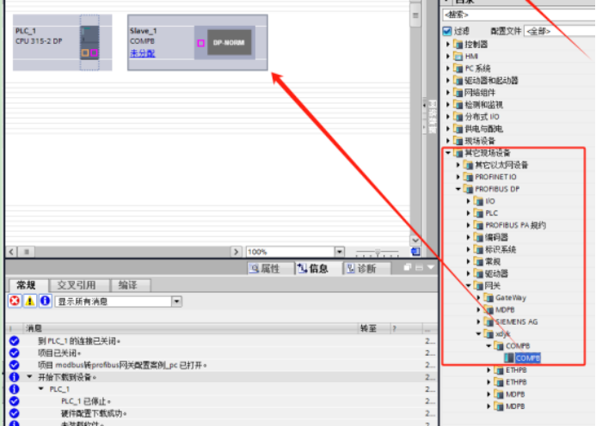Switch to the 诊断 tab
596x426 pixels.
[x=366, y=269]
